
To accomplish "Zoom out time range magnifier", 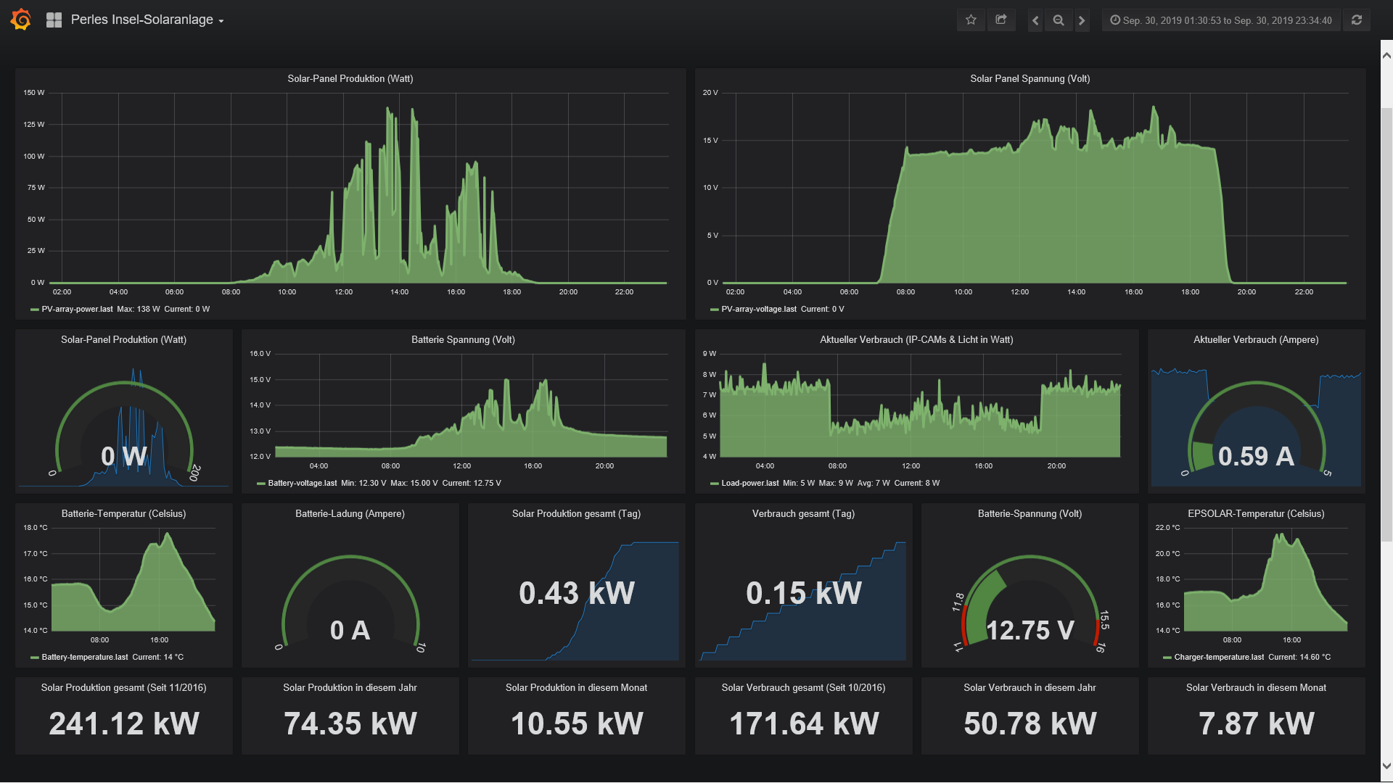I will tap(1059, 20).
